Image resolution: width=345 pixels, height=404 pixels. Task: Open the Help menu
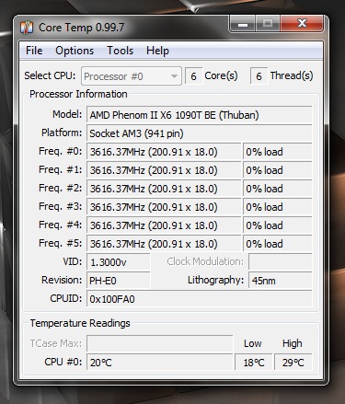157,51
